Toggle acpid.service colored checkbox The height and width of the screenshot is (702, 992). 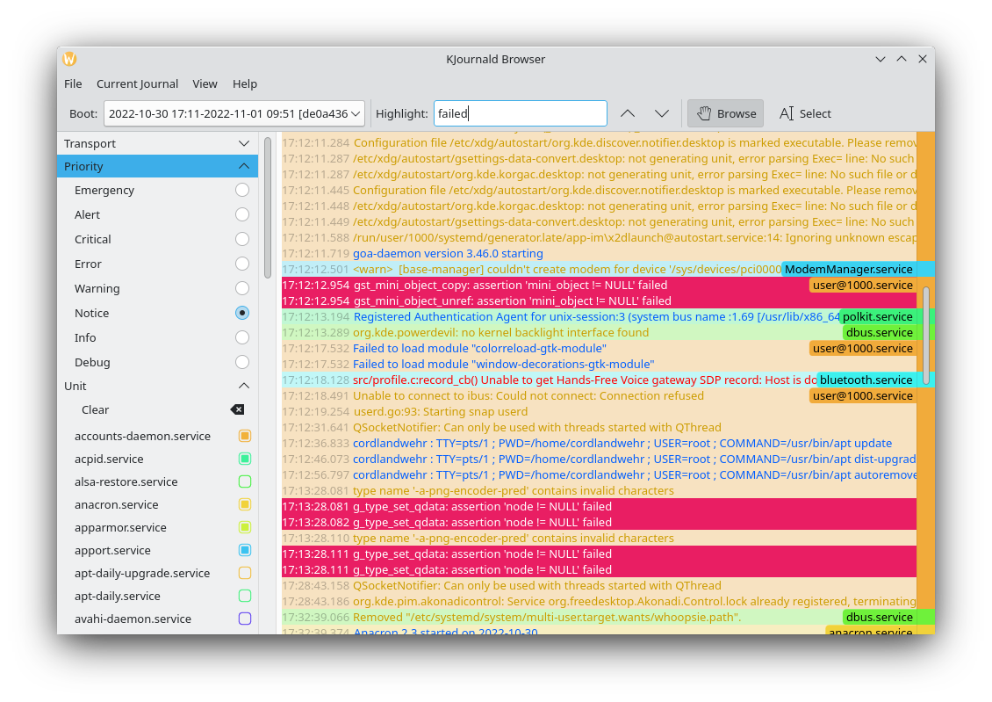pyautogui.click(x=245, y=459)
